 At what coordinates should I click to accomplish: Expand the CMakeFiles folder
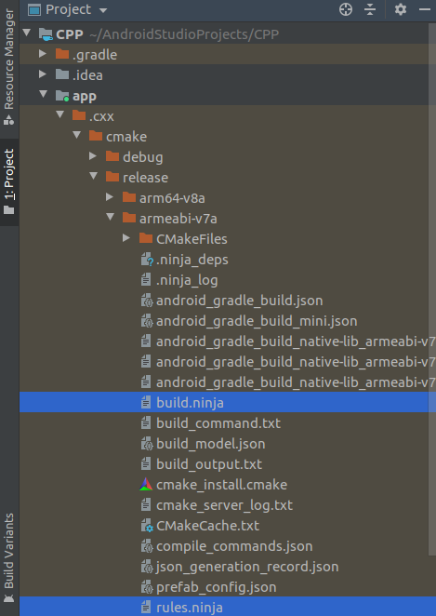tap(126, 238)
